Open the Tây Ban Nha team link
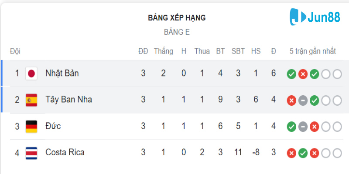 tap(68, 100)
